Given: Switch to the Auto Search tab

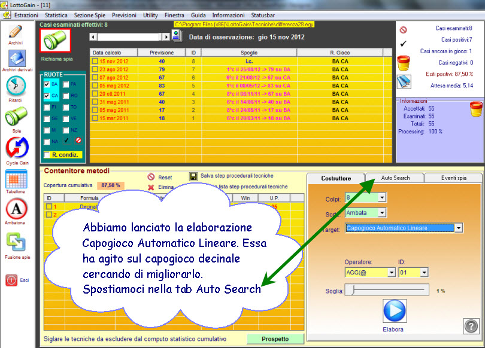Looking at the screenshot, I should point(395,178).
